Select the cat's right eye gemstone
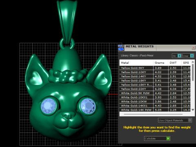The height and width of the screenshot is (147, 196). [x=88, y=106]
